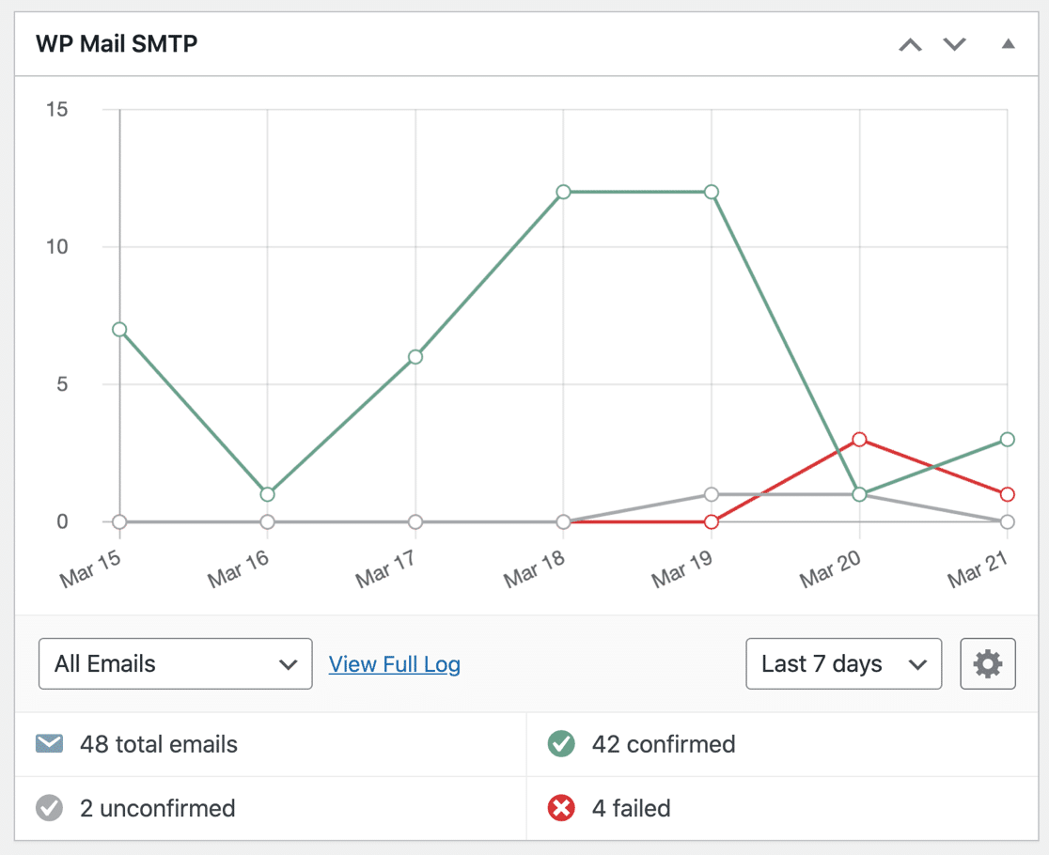Click the "Mar 20" axis label
The image size is (1049, 855).
click(830, 568)
